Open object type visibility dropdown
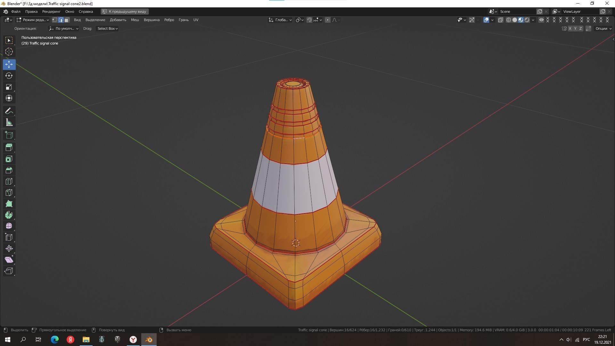 click(x=462, y=20)
